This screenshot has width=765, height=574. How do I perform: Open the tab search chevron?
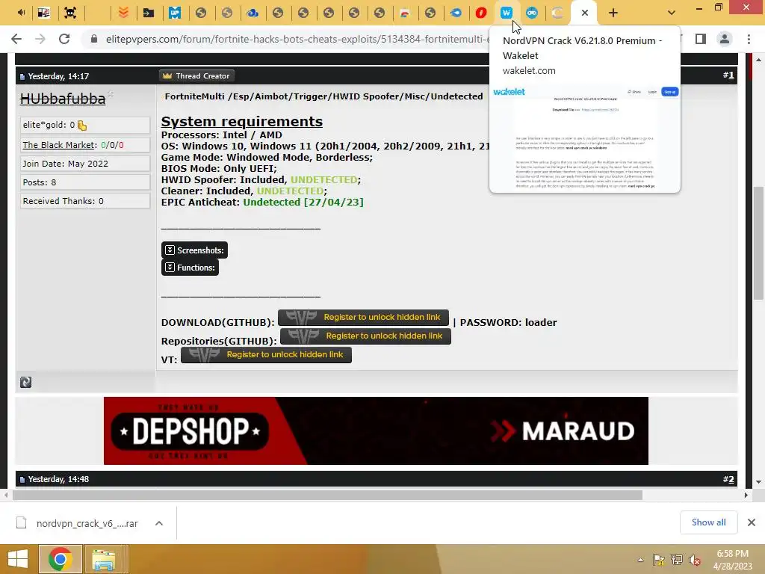click(x=672, y=13)
